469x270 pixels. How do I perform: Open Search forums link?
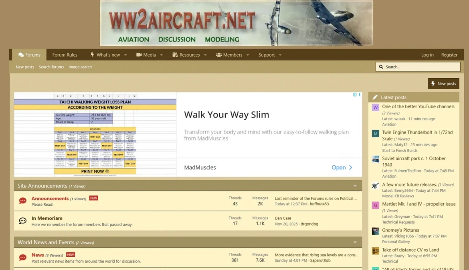pos(51,67)
